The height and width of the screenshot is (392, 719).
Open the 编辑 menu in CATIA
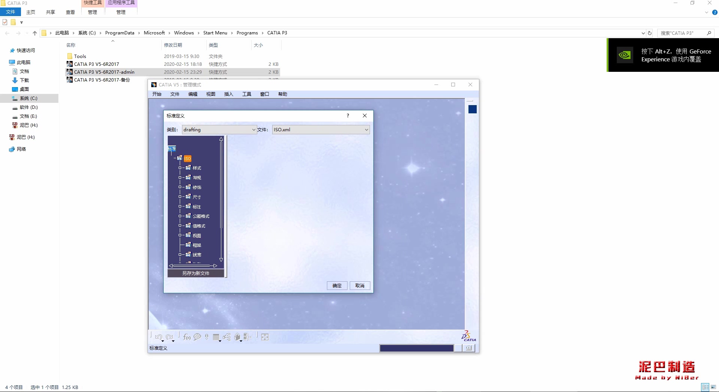[x=193, y=94]
